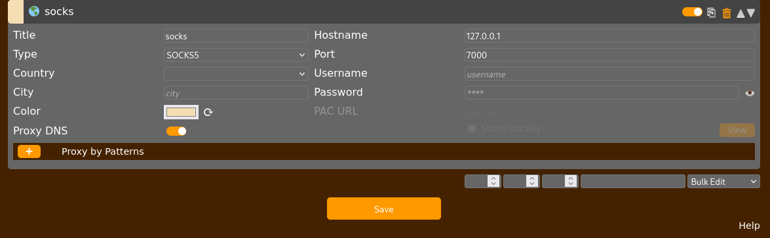
Task: Toggle the socks proxy enabled switch
Action: pos(693,12)
